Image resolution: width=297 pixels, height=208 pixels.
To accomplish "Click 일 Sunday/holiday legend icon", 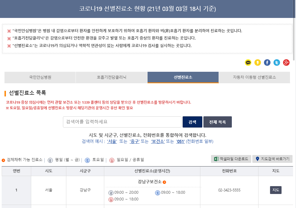I will click(112, 160).
